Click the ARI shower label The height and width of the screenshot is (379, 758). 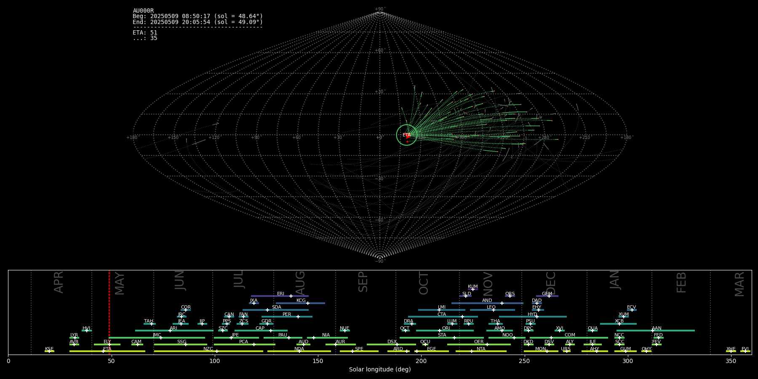173,328
